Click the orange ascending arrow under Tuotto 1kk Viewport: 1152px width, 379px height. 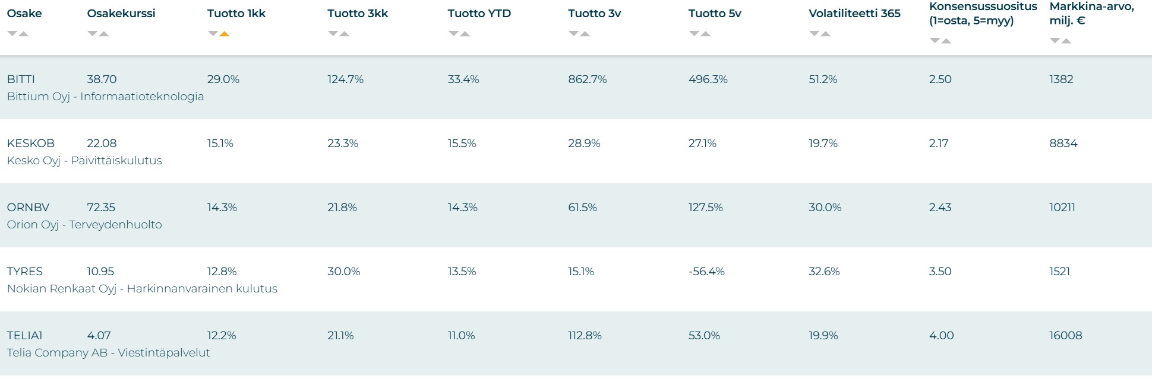[224, 34]
